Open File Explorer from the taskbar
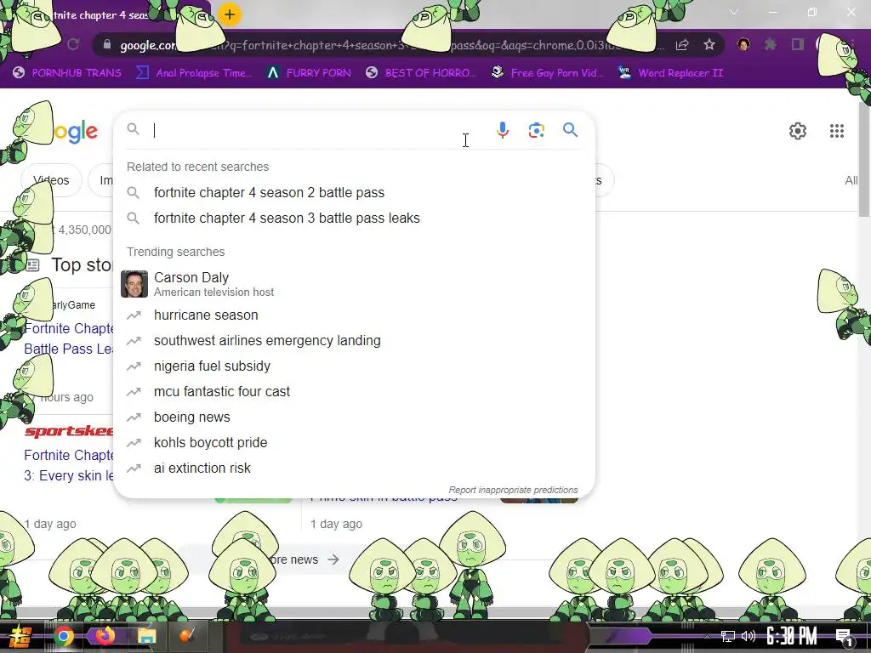871x653 pixels. pyautogui.click(x=146, y=636)
